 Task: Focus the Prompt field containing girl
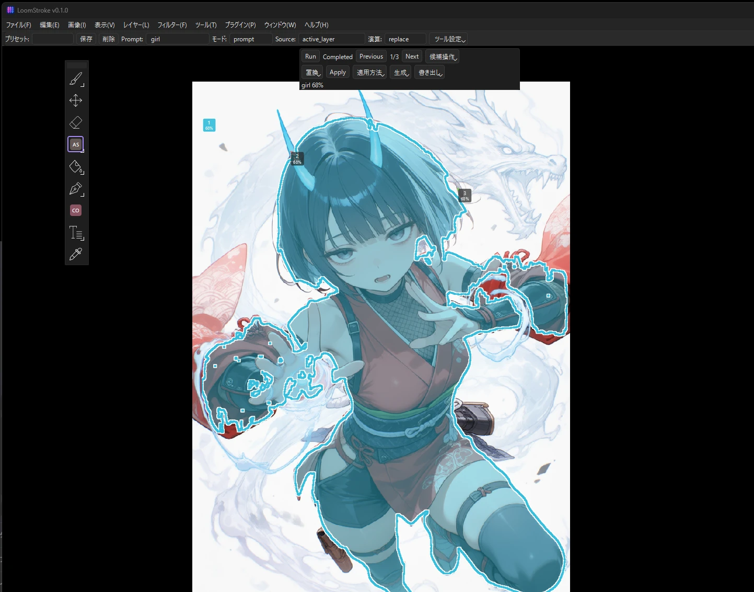coord(178,39)
